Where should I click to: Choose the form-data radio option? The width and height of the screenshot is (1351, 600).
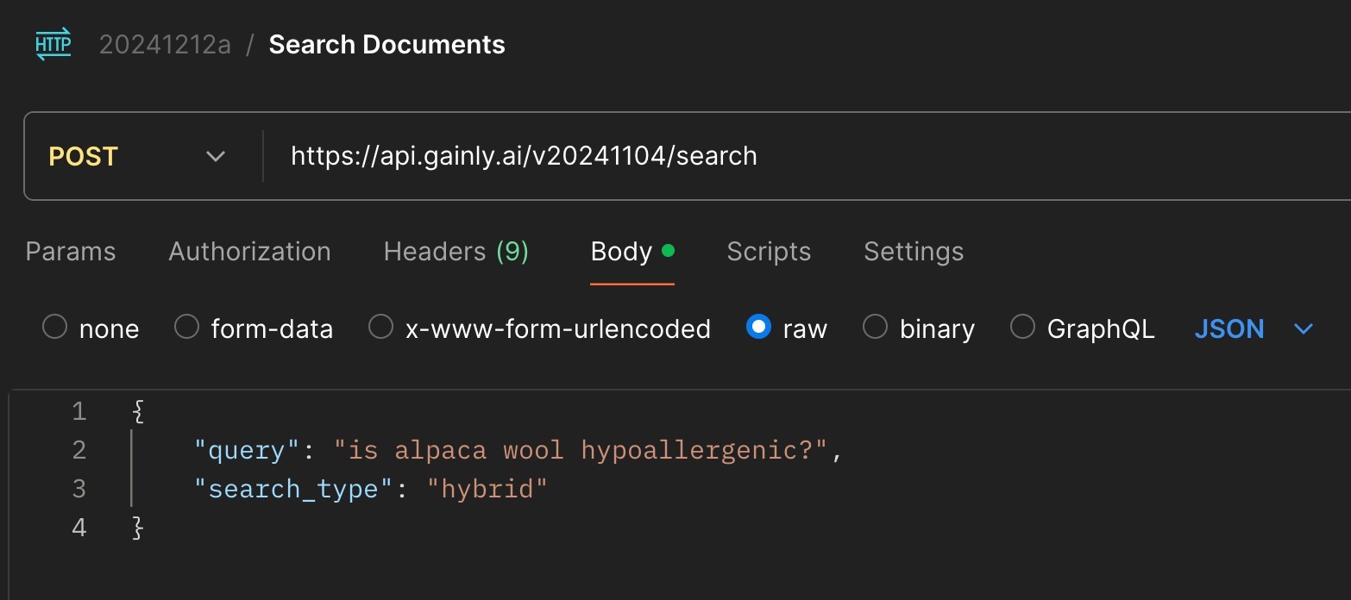tap(187, 328)
